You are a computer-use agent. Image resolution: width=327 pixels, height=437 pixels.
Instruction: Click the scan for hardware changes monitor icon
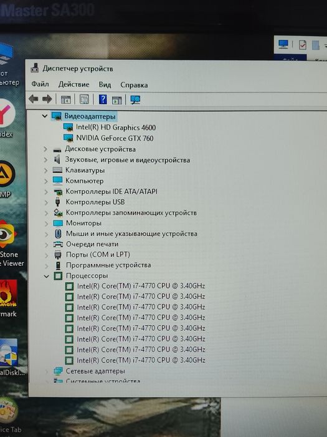click(x=135, y=99)
